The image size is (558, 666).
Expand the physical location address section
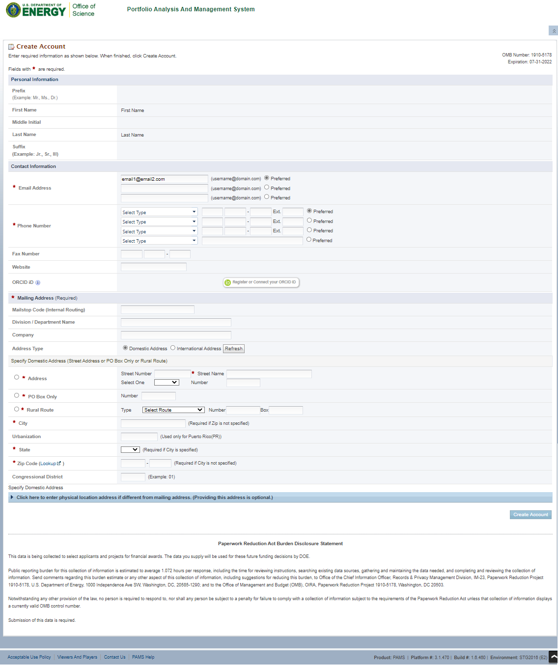pyautogui.click(x=144, y=498)
